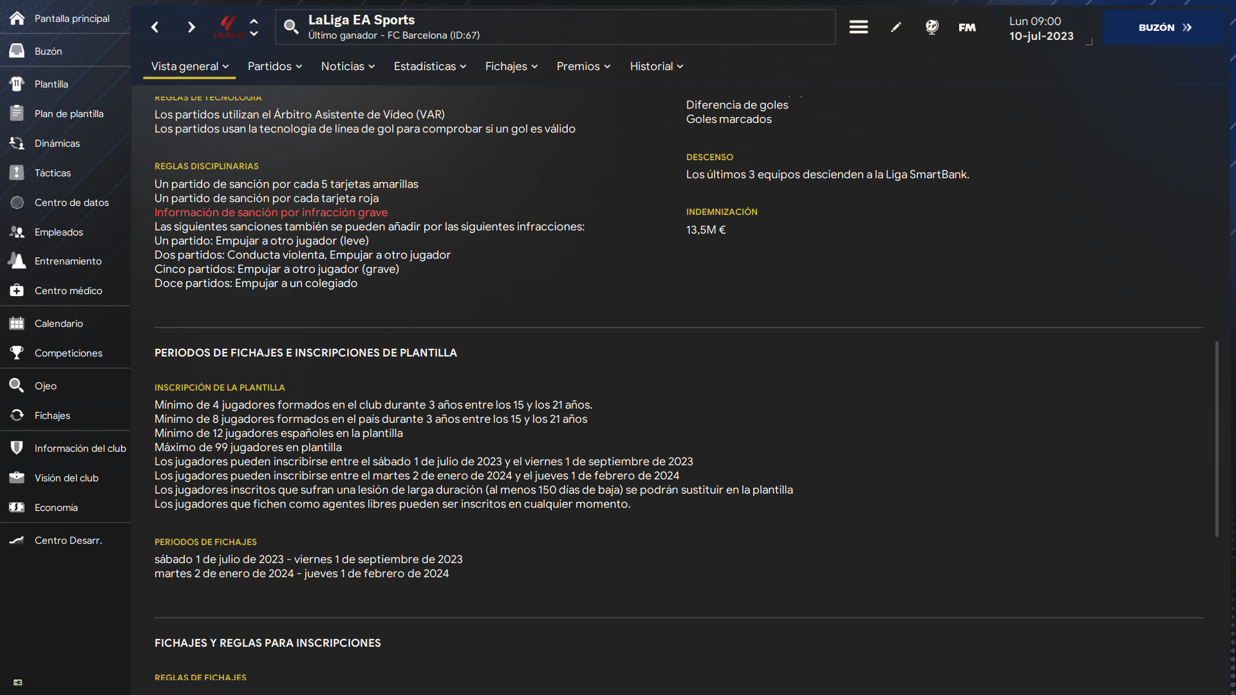The height and width of the screenshot is (695, 1236).
Task: Open the hamburger menu icon
Action: 858,27
